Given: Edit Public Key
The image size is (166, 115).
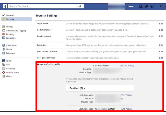Looking at the screenshot, I should (x=161, y=45).
